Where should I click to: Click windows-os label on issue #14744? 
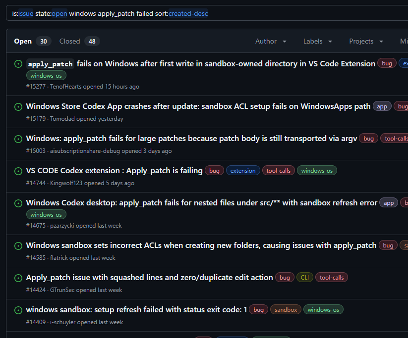pos(317,171)
